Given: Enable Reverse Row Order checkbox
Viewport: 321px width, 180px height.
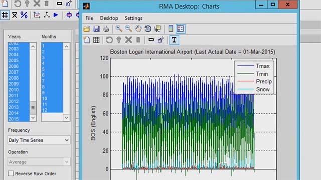Looking at the screenshot, I should point(11,173).
